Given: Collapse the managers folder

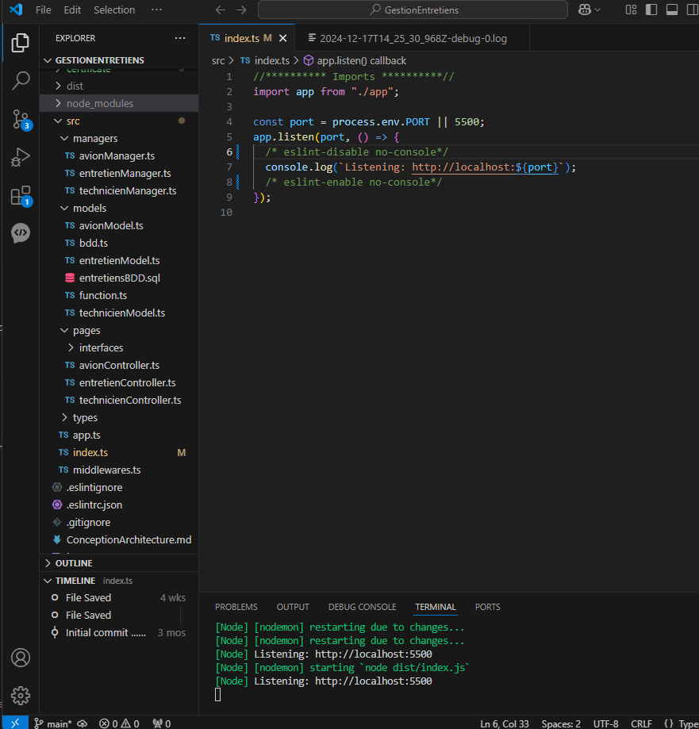Looking at the screenshot, I should 119,139.
